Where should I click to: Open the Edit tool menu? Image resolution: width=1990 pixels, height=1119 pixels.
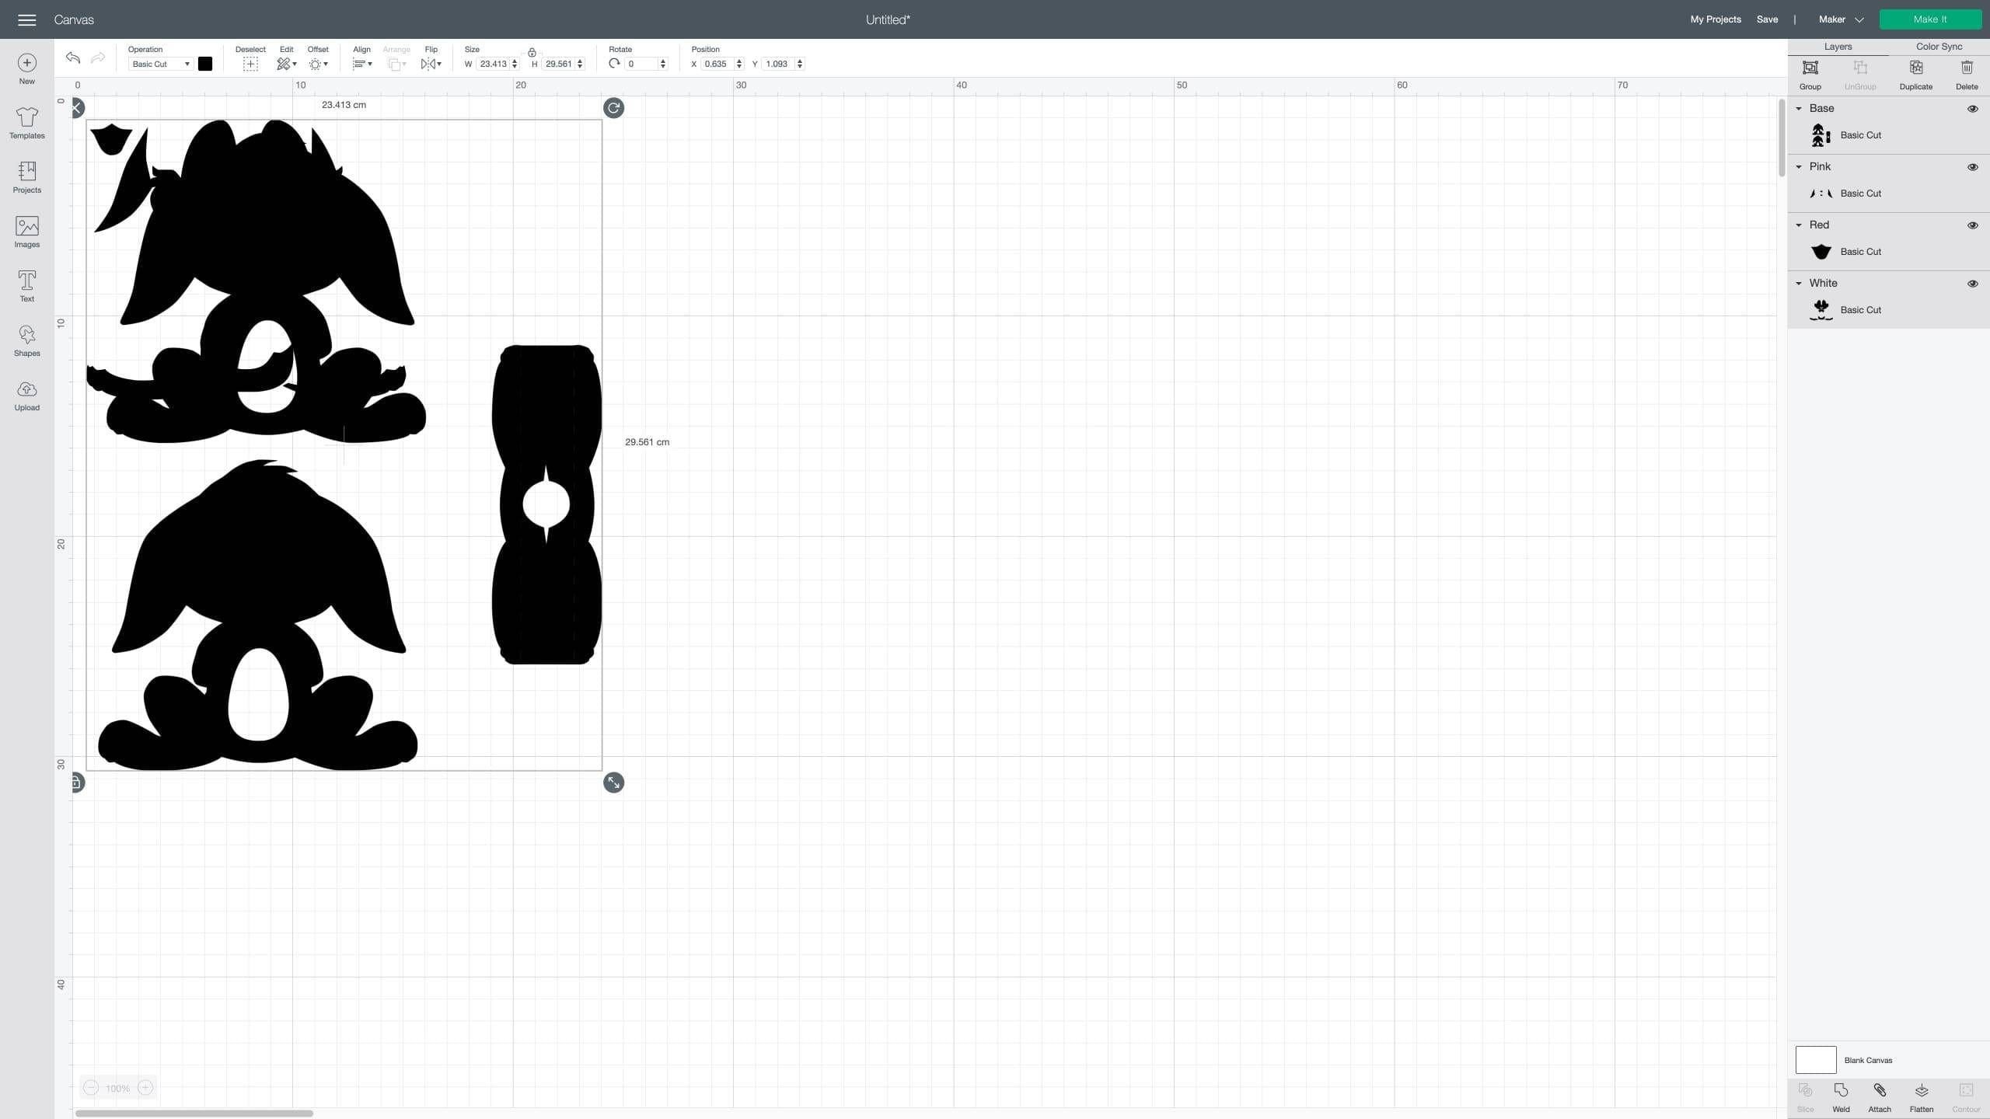click(x=286, y=64)
